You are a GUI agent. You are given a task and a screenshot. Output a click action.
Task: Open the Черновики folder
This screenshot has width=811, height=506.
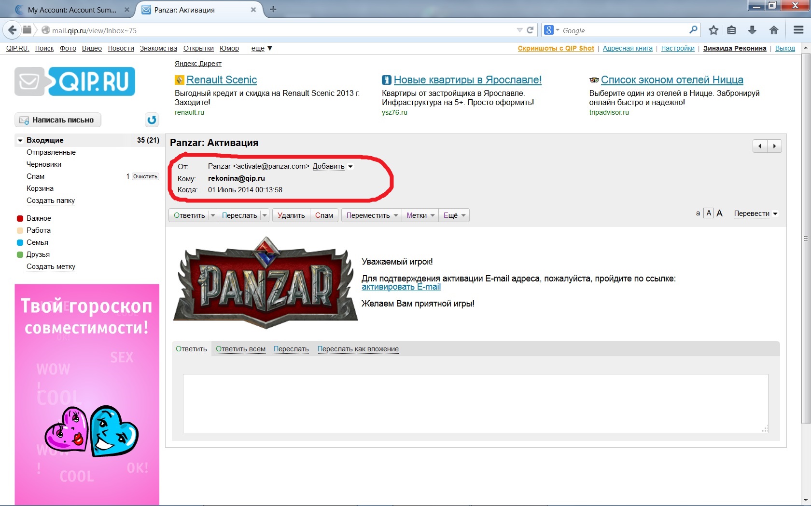coord(44,164)
